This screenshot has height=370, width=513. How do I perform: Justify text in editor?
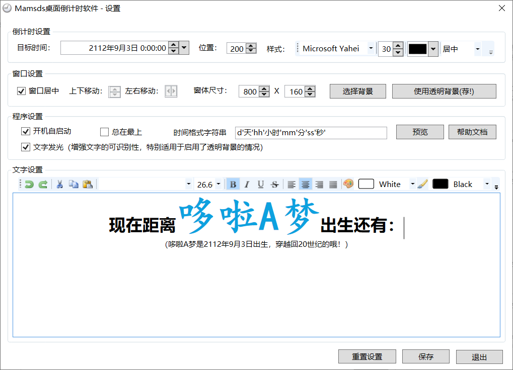(333, 184)
